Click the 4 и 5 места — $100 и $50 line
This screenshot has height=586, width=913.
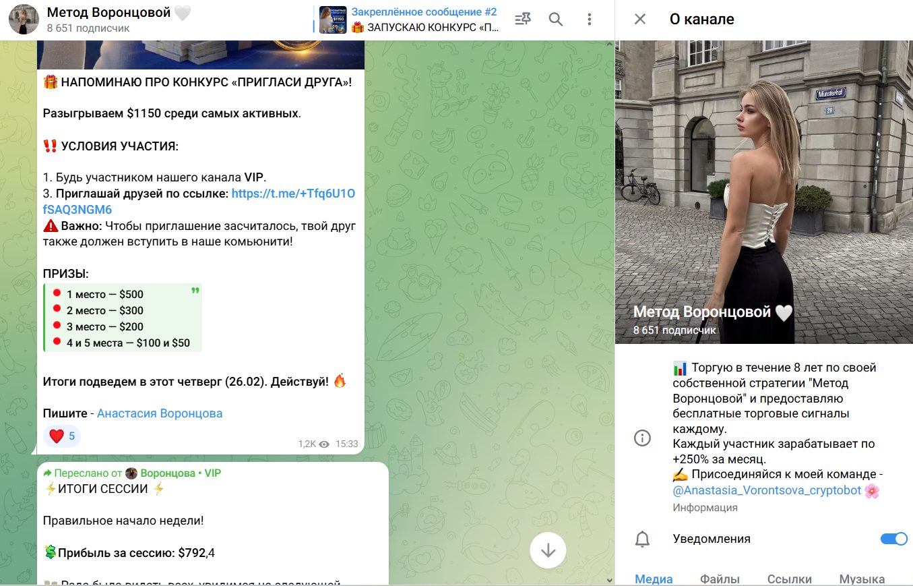coord(128,343)
